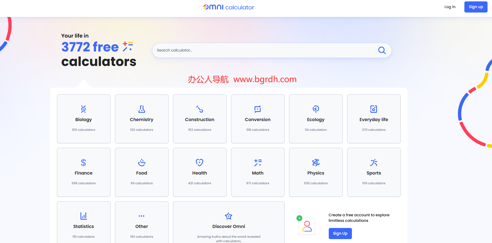
Task: Click the Discover Omni star icon
Action: 229,216
